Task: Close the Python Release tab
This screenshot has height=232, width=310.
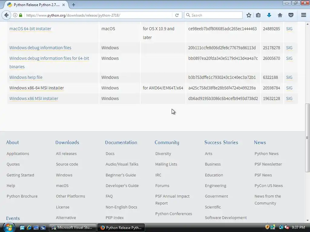Action: [64, 5]
